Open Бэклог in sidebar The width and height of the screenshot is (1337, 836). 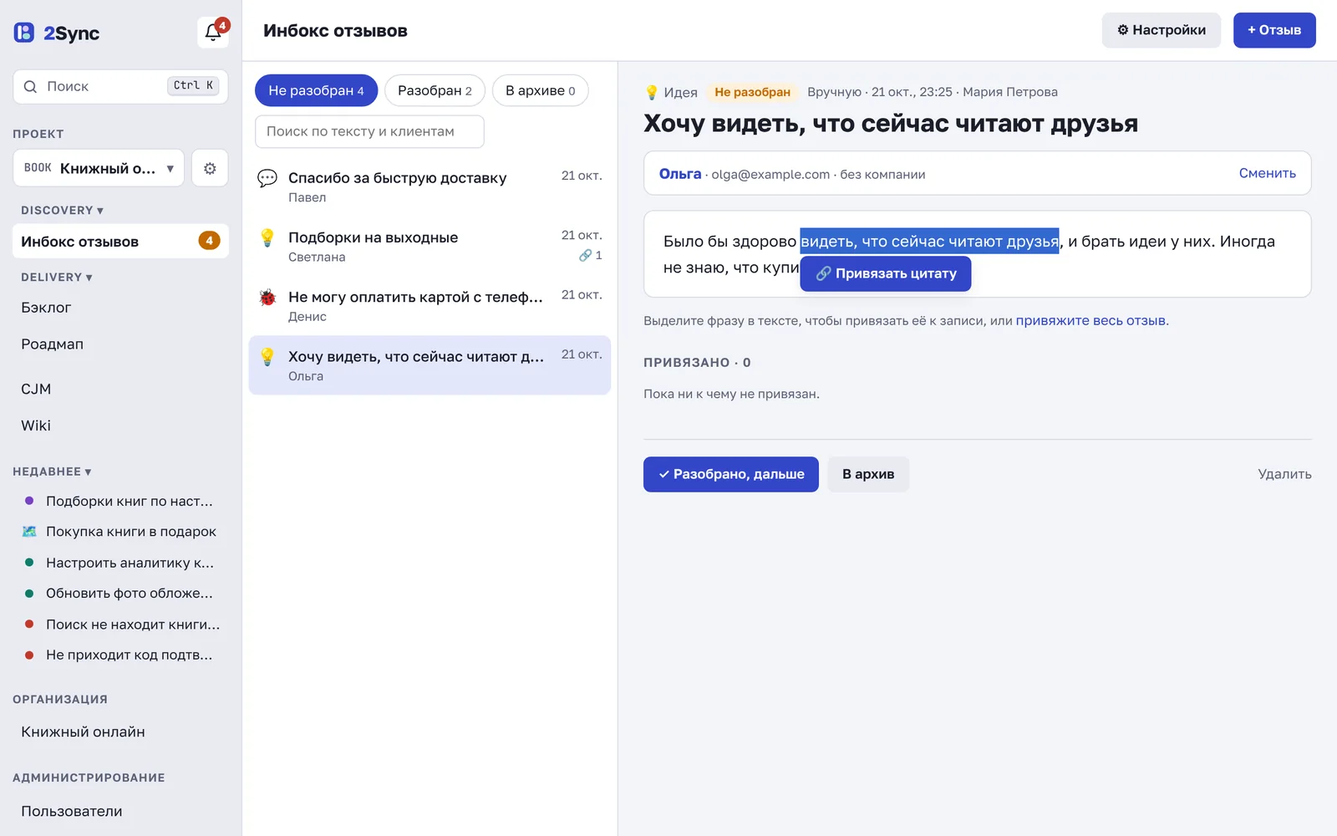pyautogui.click(x=120, y=308)
